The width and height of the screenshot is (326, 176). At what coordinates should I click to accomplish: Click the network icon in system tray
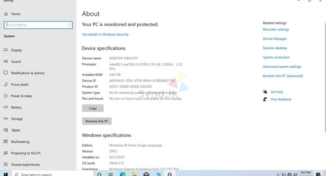pyautogui.click(x=290, y=175)
